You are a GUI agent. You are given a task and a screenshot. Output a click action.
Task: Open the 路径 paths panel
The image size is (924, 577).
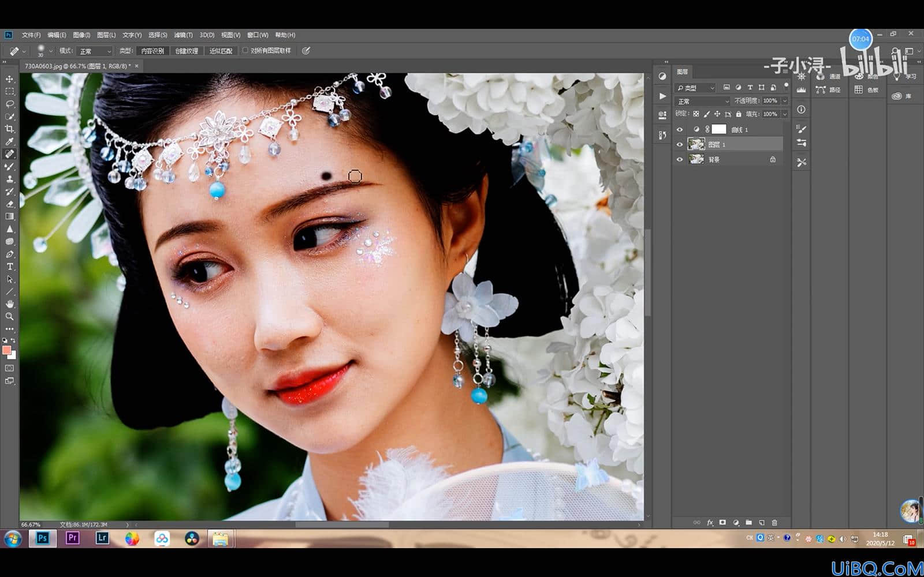828,90
